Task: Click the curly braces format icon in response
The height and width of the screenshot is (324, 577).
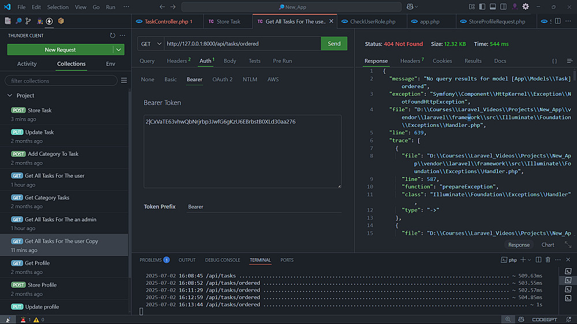Action: click(x=554, y=61)
